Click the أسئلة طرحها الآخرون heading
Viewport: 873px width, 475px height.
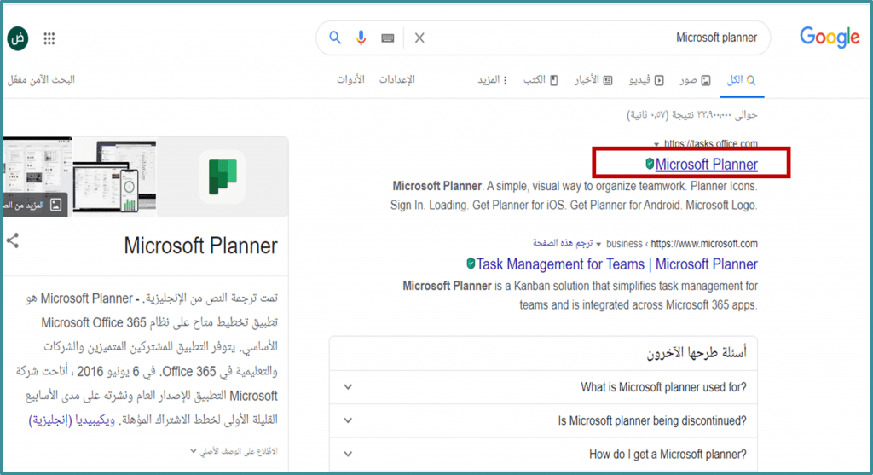tap(697, 353)
